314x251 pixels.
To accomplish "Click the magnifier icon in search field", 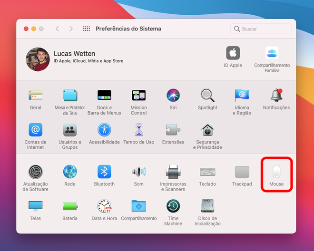I will [x=237, y=29].
